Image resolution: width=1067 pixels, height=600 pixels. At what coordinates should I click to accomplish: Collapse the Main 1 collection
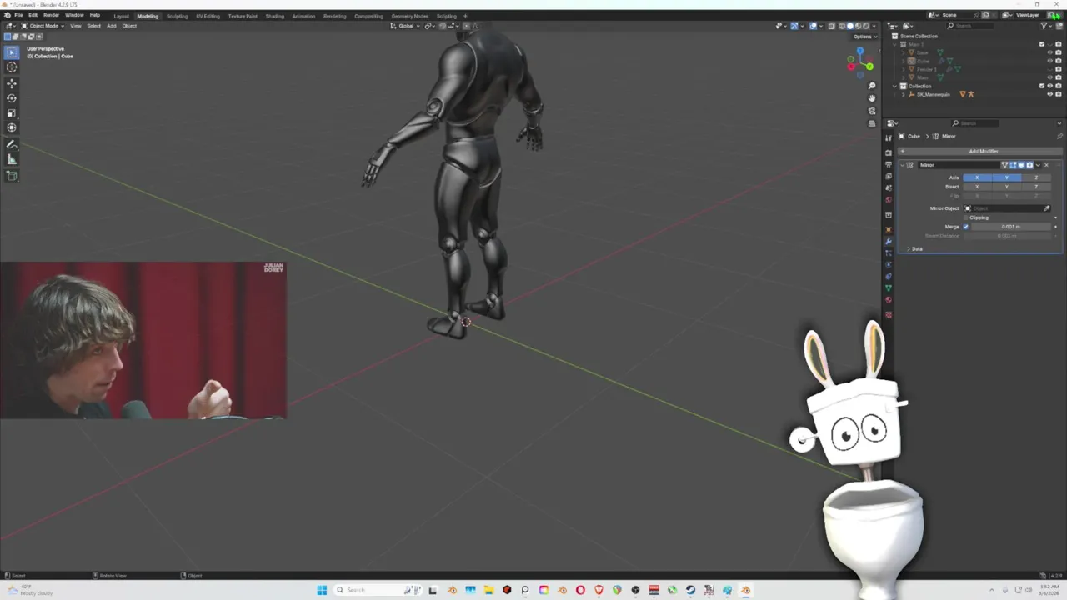(895, 44)
